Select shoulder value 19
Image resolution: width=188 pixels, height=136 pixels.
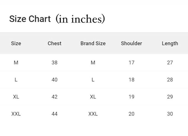pyautogui.click(x=132, y=97)
